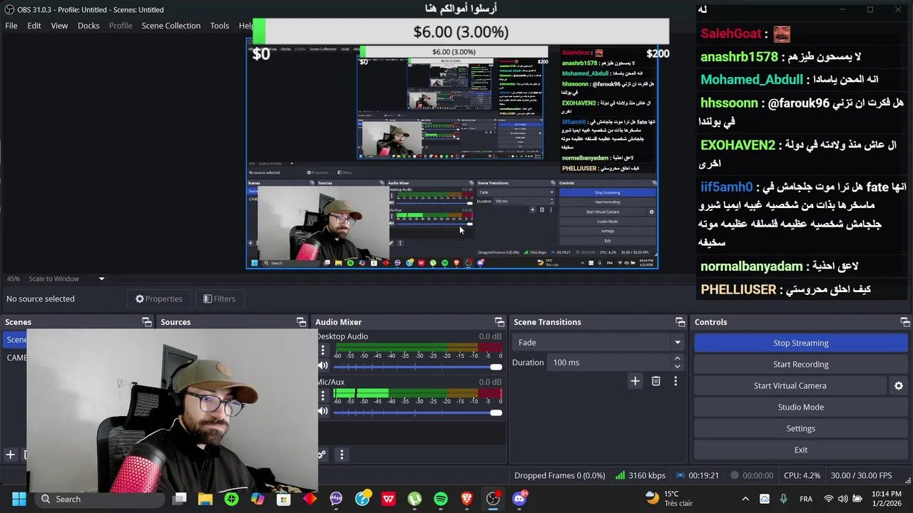The width and height of the screenshot is (913, 513).
Task: Click chat username EXOHAVEN2
Action: (x=738, y=145)
